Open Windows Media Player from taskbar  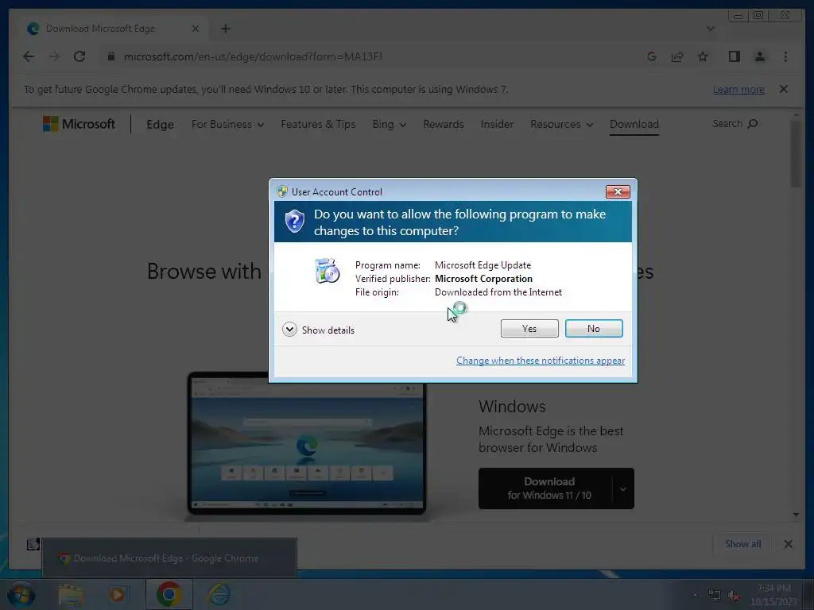(118, 595)
